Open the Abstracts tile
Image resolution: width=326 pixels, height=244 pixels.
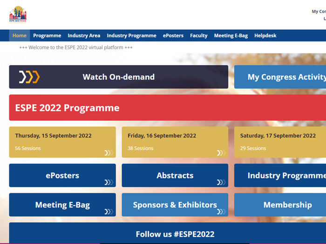175,175
